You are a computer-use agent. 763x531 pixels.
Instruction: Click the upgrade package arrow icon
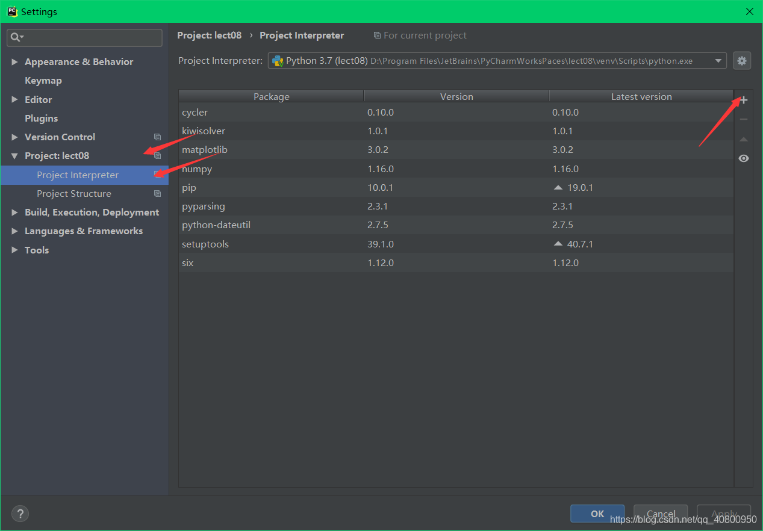click(744, 139)
